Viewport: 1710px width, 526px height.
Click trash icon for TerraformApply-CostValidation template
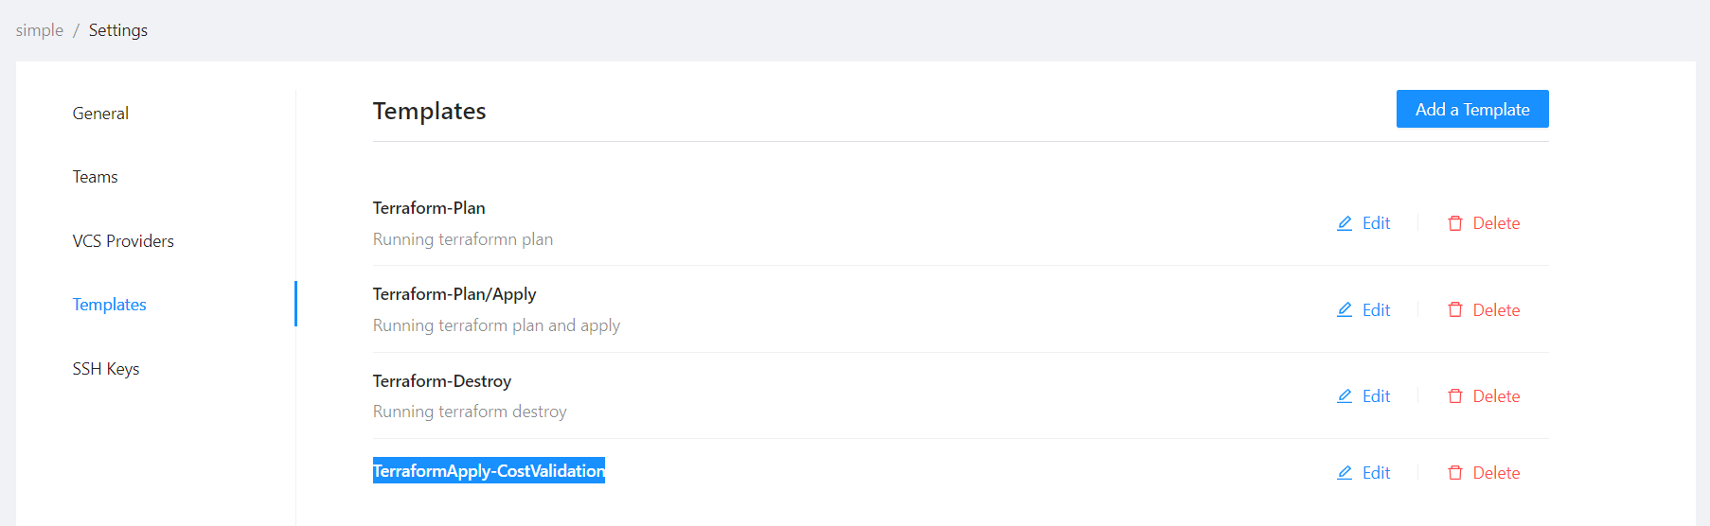1455,473
